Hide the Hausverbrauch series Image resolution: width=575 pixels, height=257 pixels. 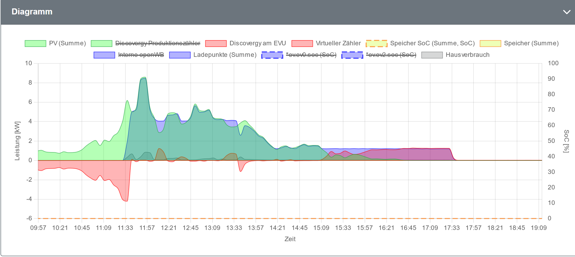pyautogui.click(x=467, y=55)
